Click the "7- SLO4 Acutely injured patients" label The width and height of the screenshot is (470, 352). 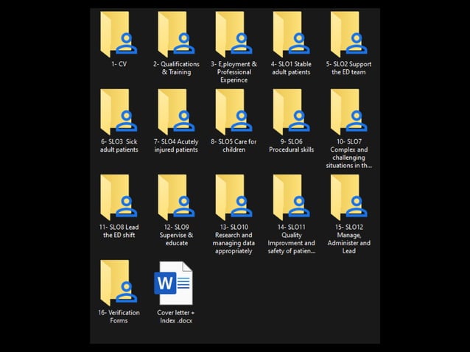tap(176, 146)
